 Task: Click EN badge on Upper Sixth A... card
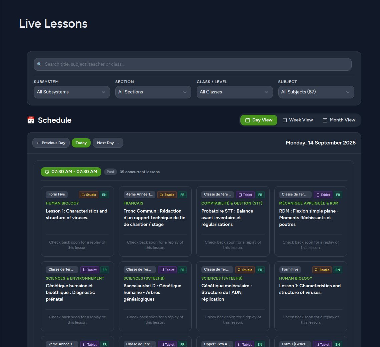click(260, 344)
